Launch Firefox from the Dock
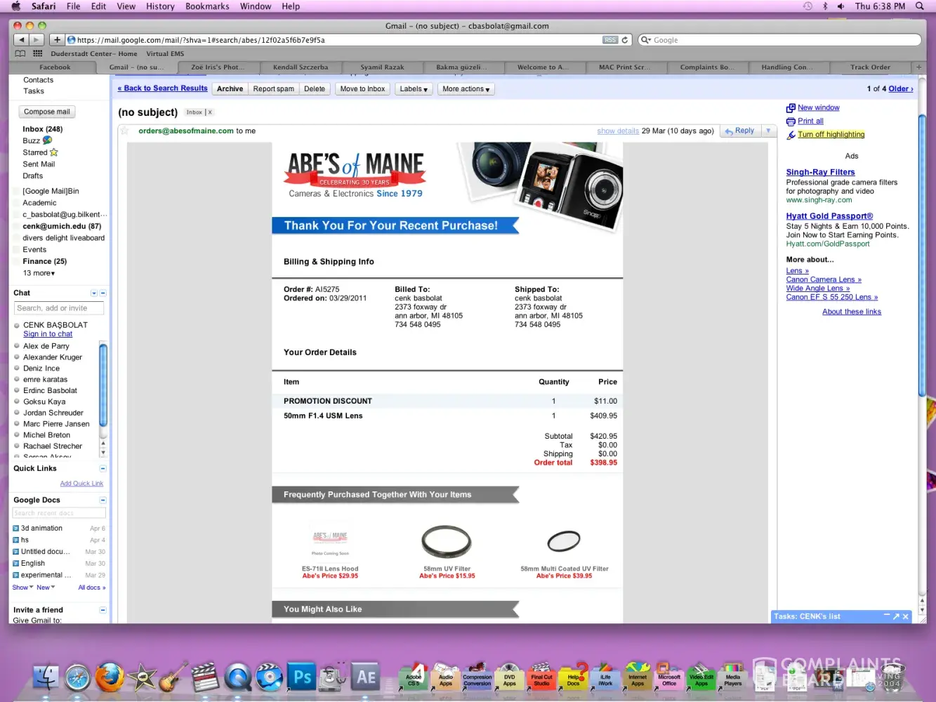This screenshot has width=936, height=702. click(110, 677)
